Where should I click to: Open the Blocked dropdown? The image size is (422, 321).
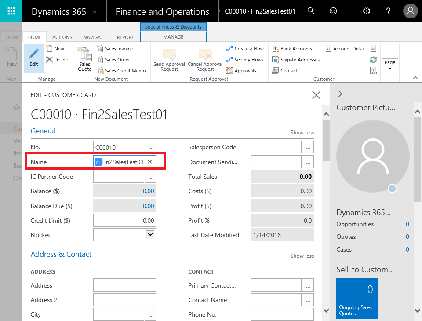[x=150, y=234]
